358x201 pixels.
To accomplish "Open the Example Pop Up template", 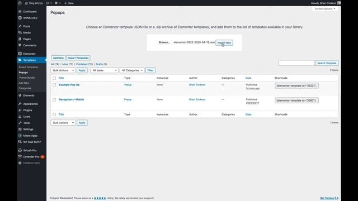I will point(69,85).
